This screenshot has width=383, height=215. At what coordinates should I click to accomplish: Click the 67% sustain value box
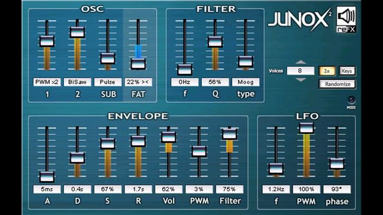click(x=108, y=189)
